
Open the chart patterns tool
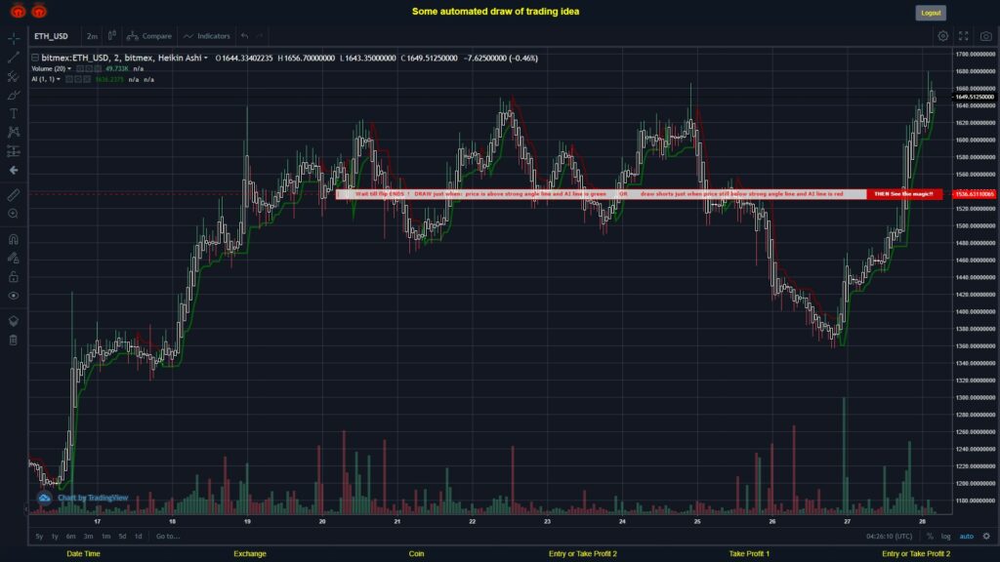point(14,132)
